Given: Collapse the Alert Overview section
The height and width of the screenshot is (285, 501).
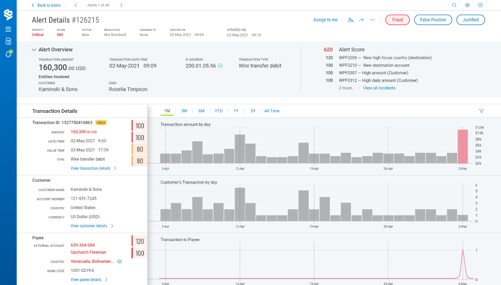Looking at the screenshot, I should click(x=34, y=50).
